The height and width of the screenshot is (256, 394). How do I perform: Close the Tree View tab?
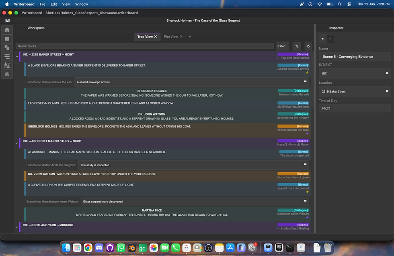point(156,37)
